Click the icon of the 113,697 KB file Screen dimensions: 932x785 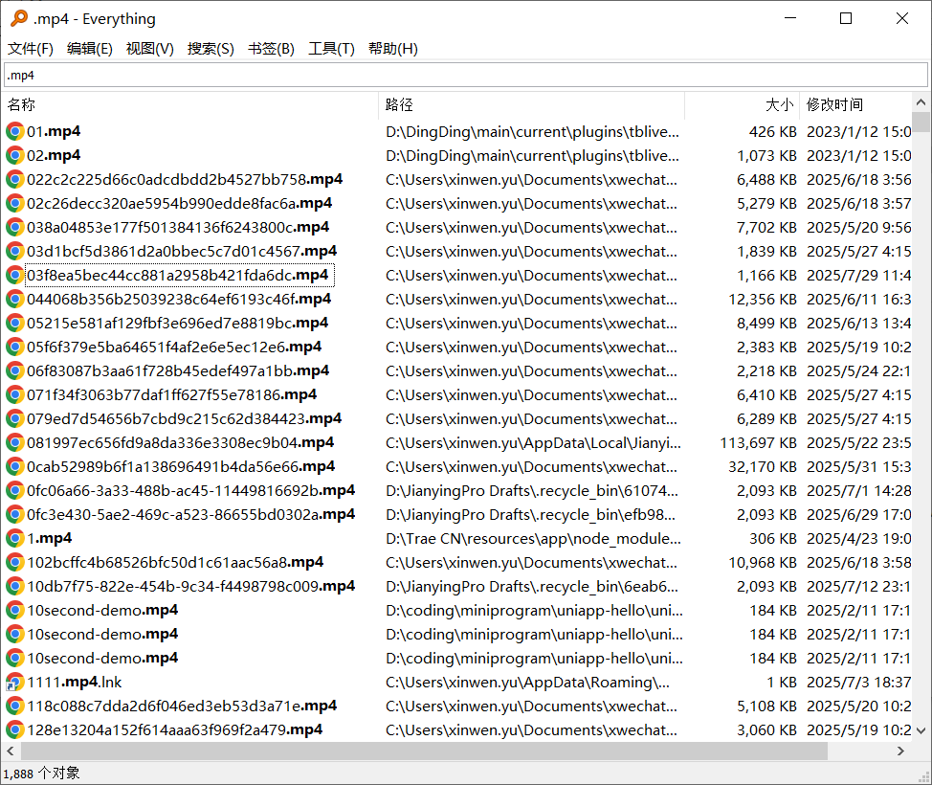tap(14, 442)
